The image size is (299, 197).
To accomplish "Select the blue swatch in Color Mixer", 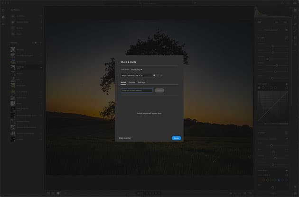I will pyautogui.click(x=279, y=180).
